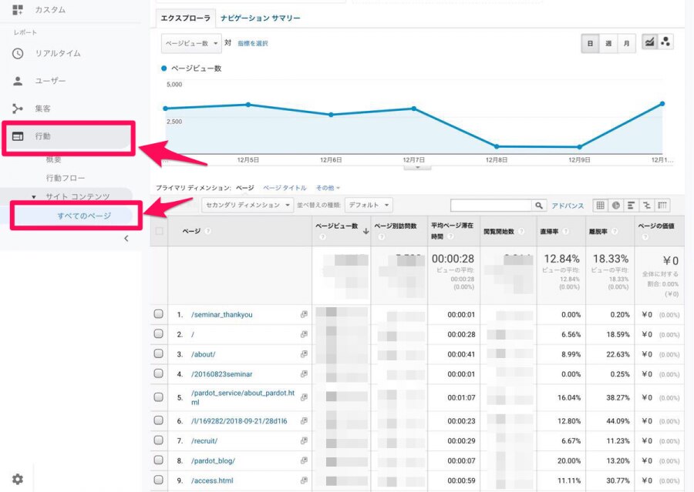Open /seminar_thankyou page in new window icon
This screenshot has height=492, width=694.
[304, 315]
